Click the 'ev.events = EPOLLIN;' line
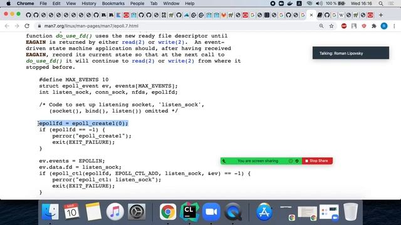401x225 pixels. point(72,161)
